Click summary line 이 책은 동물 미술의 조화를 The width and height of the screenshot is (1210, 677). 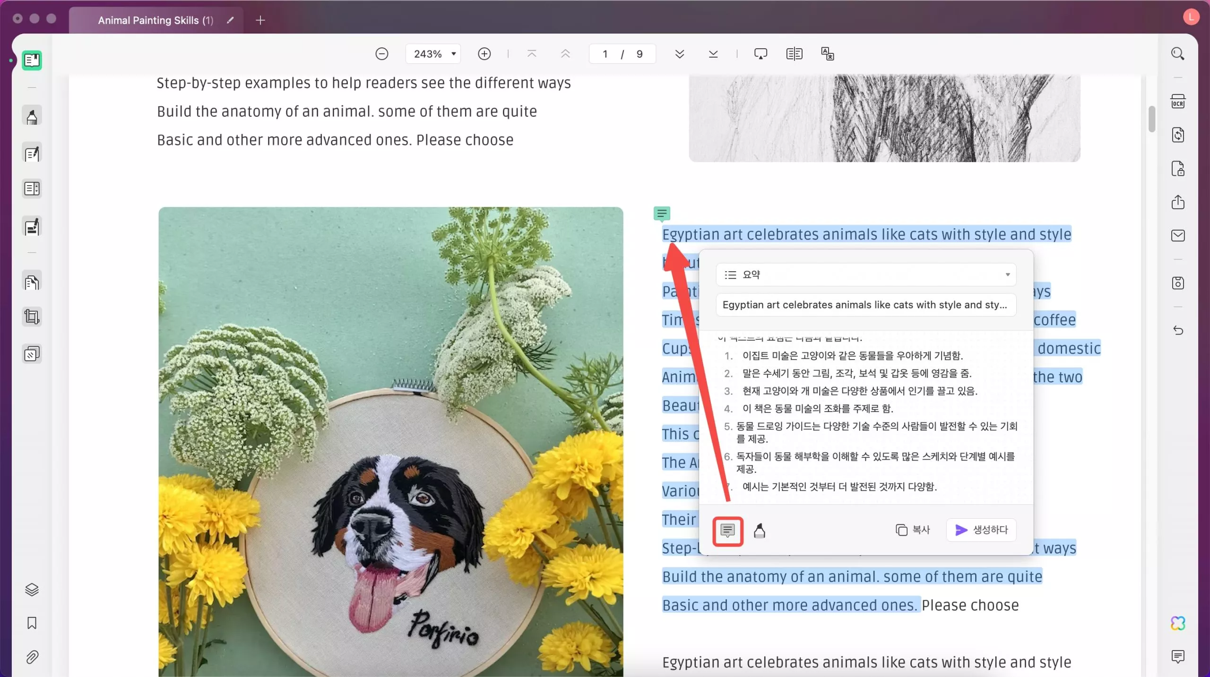(818, 409)
